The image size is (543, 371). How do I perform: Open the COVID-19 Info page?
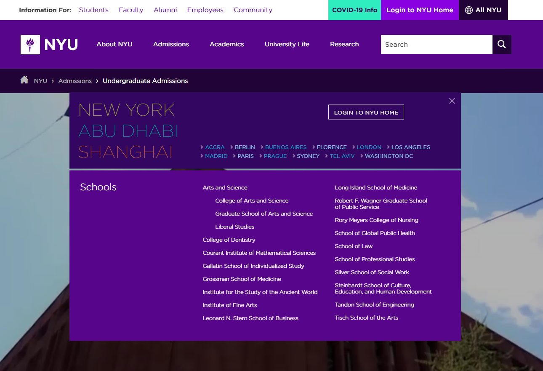(x=354, y=10)
